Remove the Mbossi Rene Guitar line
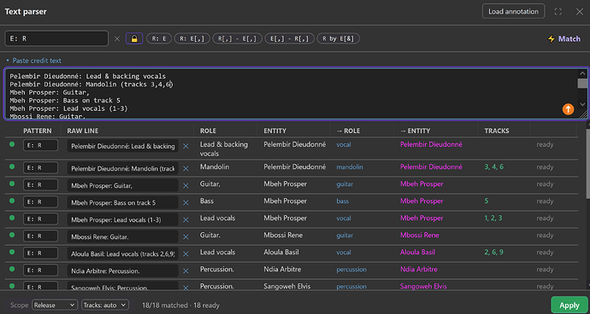This screenshot has width=590, height=314. (x=186, y=237)
